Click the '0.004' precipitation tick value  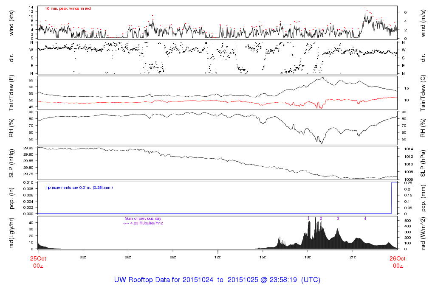28,202
